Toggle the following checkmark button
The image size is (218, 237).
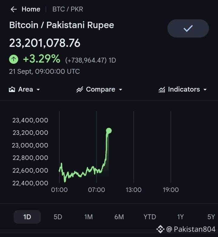click(x=188, y=28)
